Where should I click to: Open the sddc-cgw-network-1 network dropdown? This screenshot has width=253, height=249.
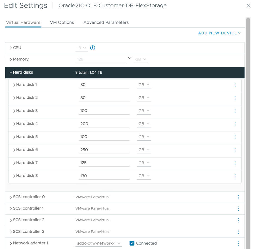(x=99, y=243)
